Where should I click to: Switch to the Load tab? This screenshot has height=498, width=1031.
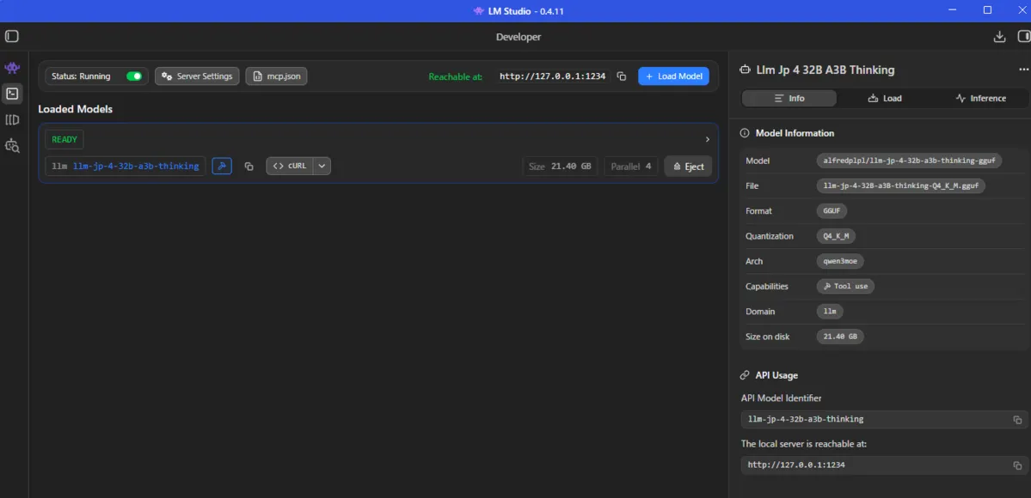click(885, 99)
